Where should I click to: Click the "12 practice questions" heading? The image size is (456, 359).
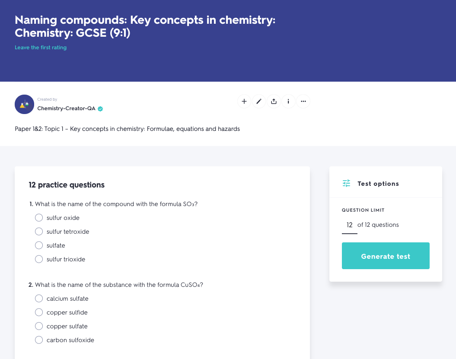click(67, 184)
